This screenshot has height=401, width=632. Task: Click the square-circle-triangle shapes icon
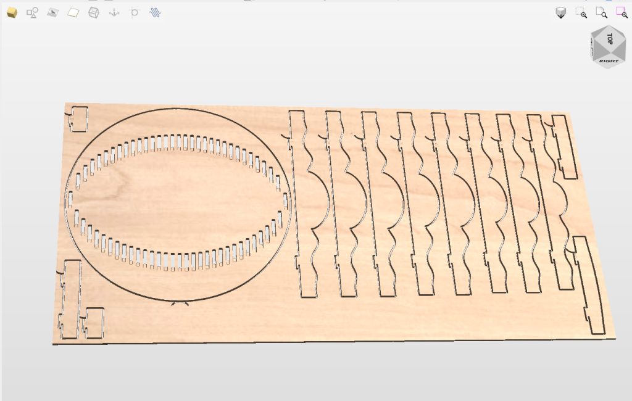32,12
